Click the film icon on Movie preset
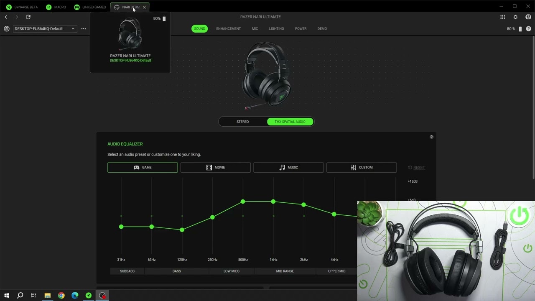This screenshot has width=535, height=301. tap(209, 167)
